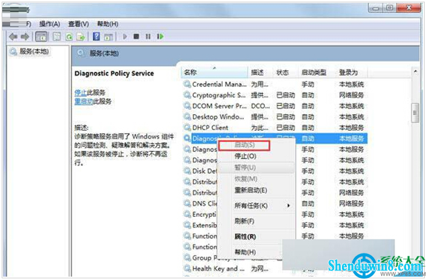The image size is (427, 280).
Task: Click the Forward arrow toolbar icon
Action: point(25,37)
